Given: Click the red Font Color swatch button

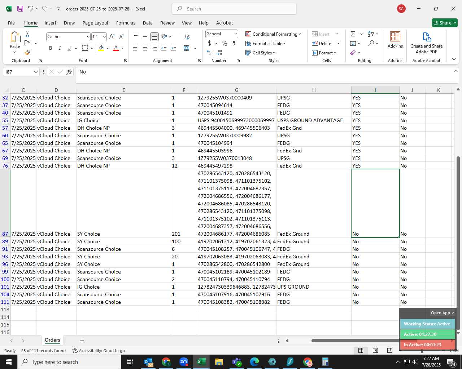Looking at the screenshot, I should (x=116, y=48).
